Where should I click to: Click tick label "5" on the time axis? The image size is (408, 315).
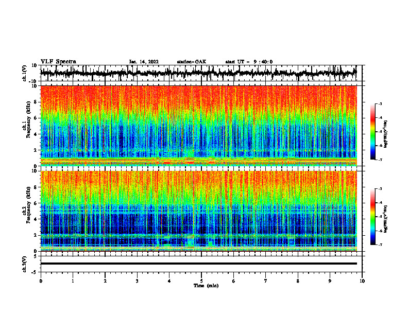201,281
